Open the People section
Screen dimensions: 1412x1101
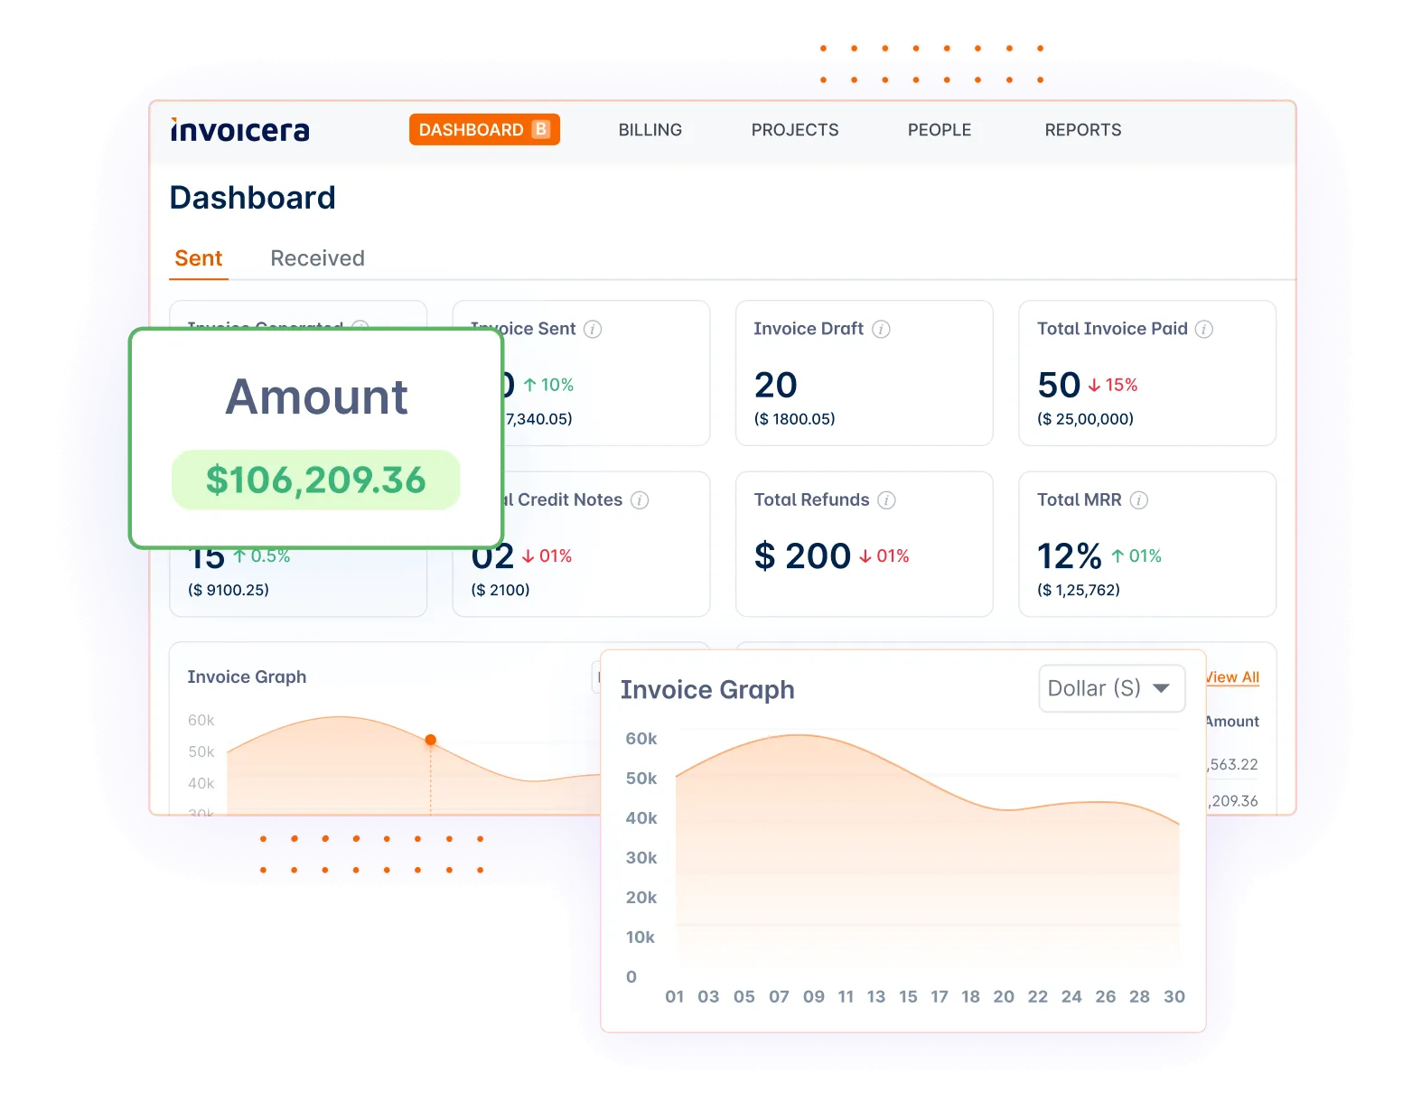(940, 129)
